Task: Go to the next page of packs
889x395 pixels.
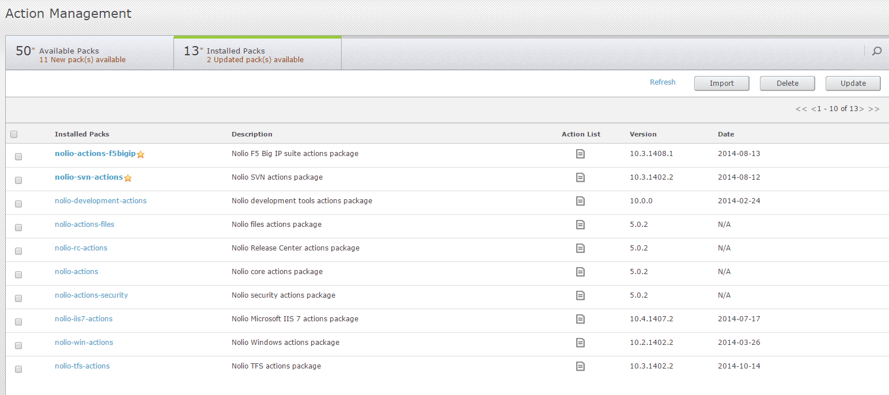Action: click(x=861, y=108)
